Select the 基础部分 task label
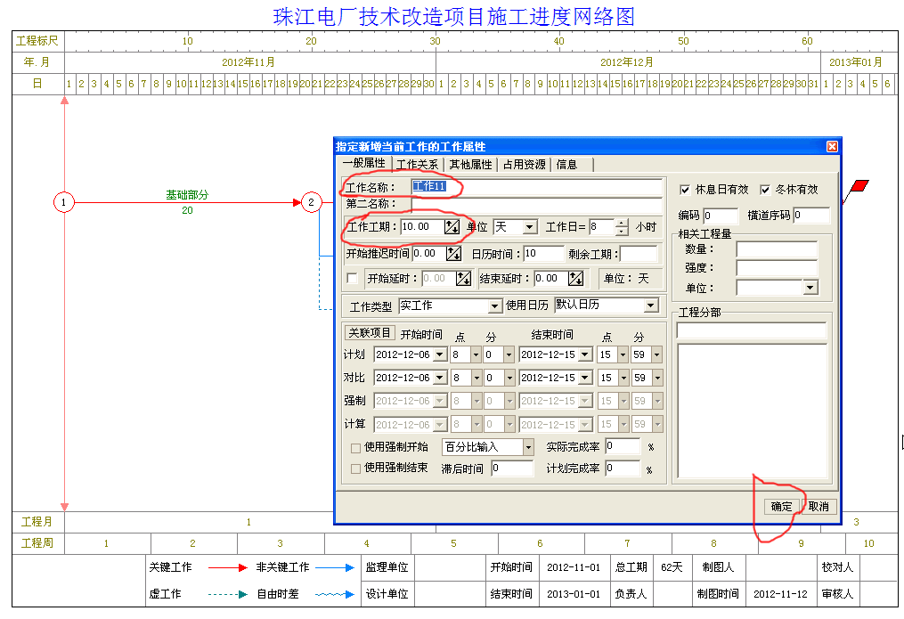The image size is (904, 619). (x=187, y=195)
